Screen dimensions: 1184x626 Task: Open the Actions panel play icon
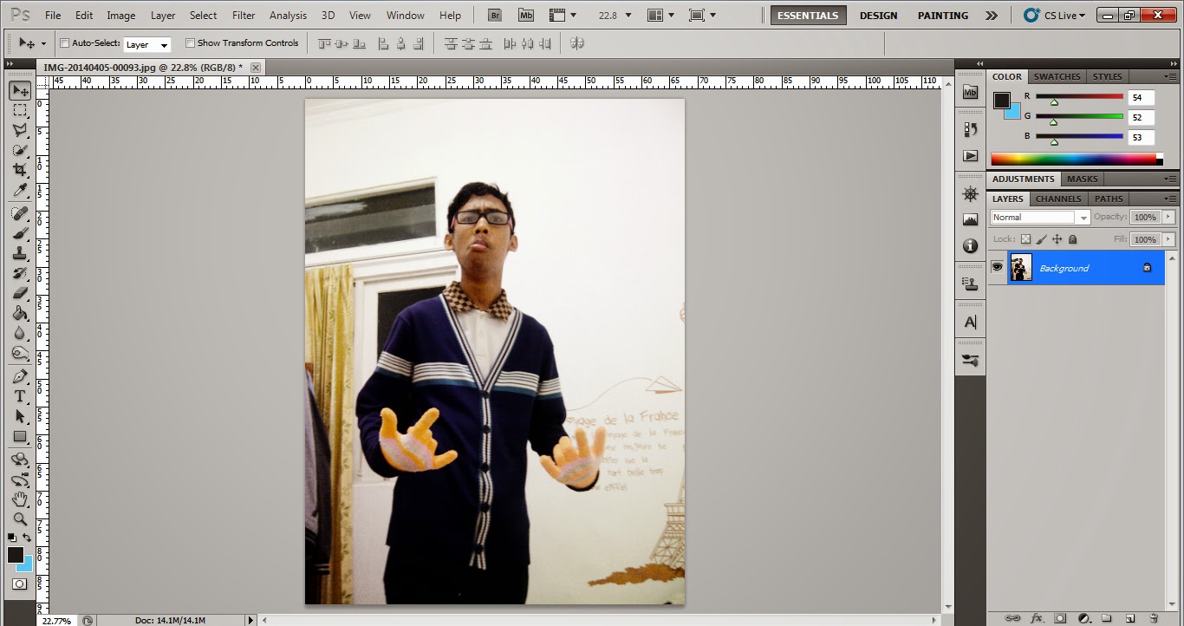[x=970, y=156]
